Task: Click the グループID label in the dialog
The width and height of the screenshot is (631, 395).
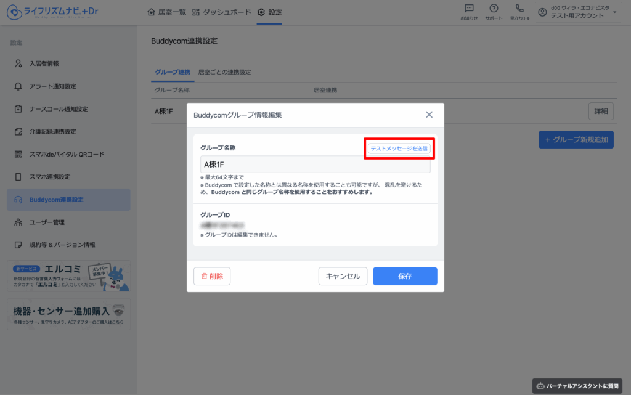Action: tap(215, 215)
